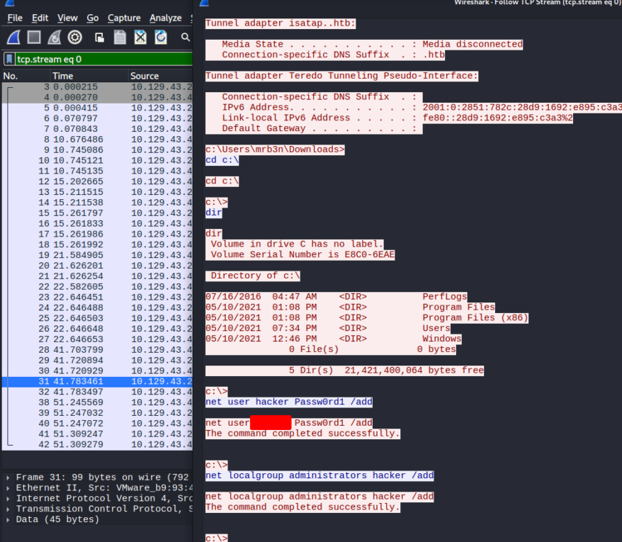Screen dimensions: 622x542
Task: Reload this capture file
Action: pyautogui.click(x=161, y=37)
